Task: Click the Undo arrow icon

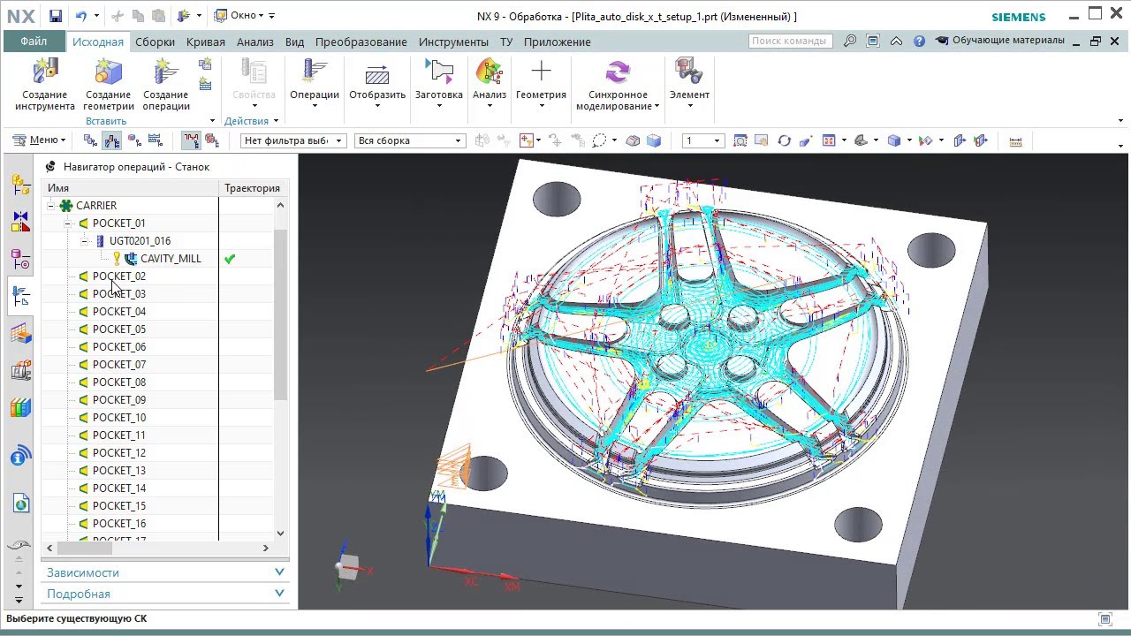Action: pos(81,16)
